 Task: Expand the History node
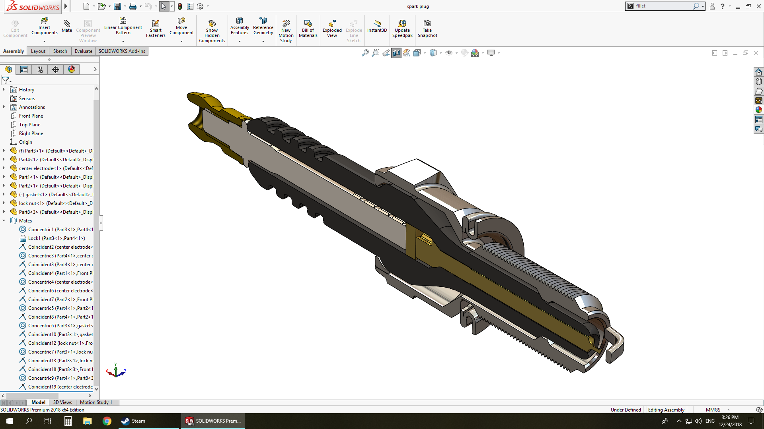click(4, 89)
